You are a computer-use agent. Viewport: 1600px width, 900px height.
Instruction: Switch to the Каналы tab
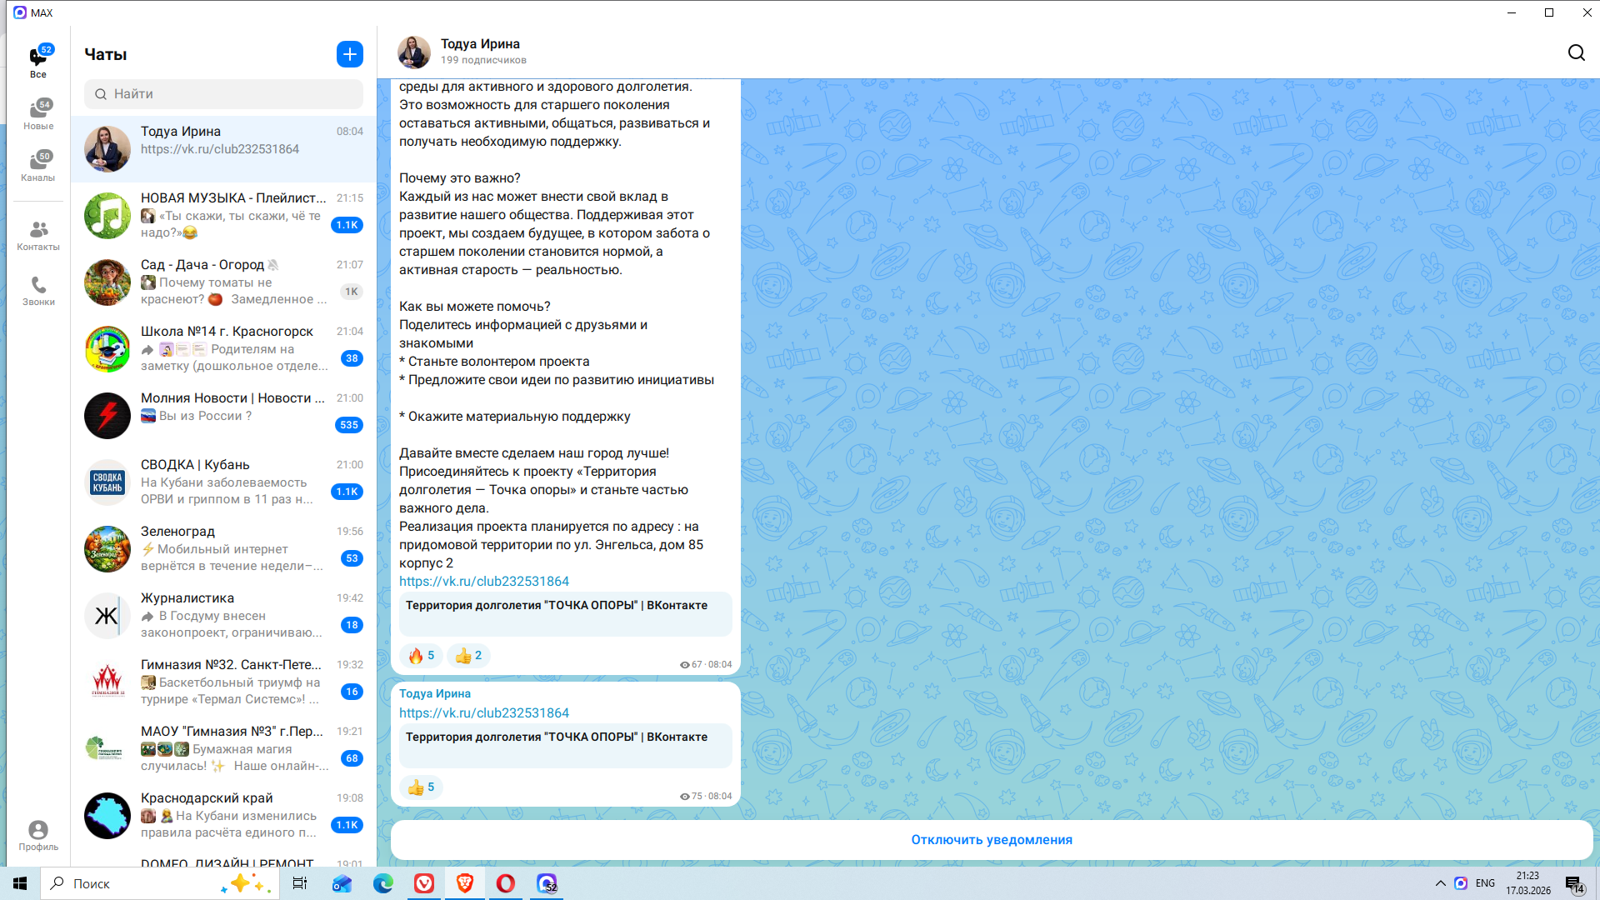pos(38,167)
